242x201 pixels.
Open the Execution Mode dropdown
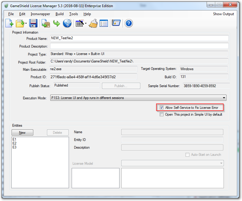[138, 98]
